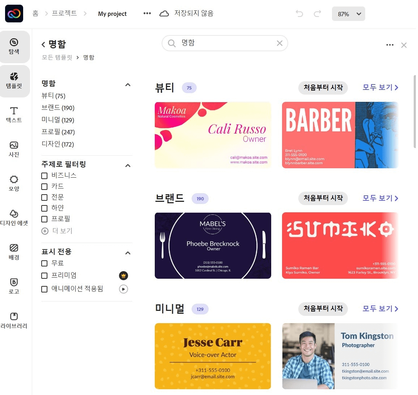This screenshot has width=418, height=395.
Task: Open the 텍스트 sidebar panel
Action: [14, 115]
